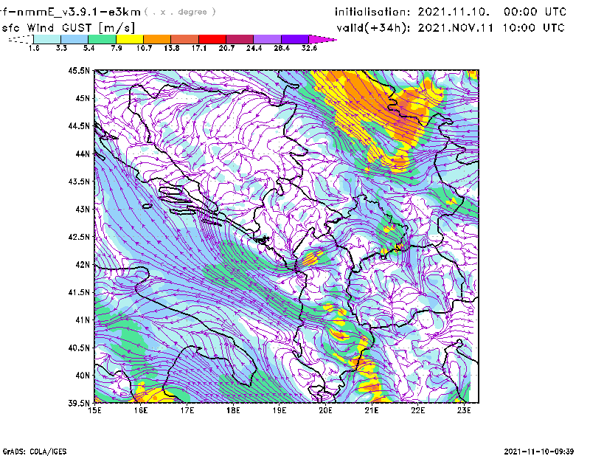Viewport: 590px width, 456px height.
Task: Click the legend value 32.6
Action: [309, 48]
